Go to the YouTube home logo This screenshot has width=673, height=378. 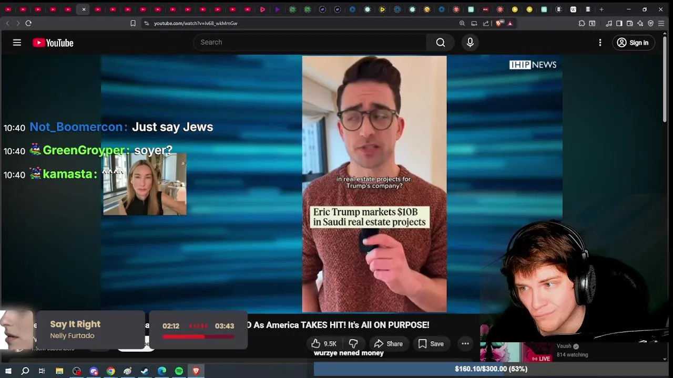(53, 43)
